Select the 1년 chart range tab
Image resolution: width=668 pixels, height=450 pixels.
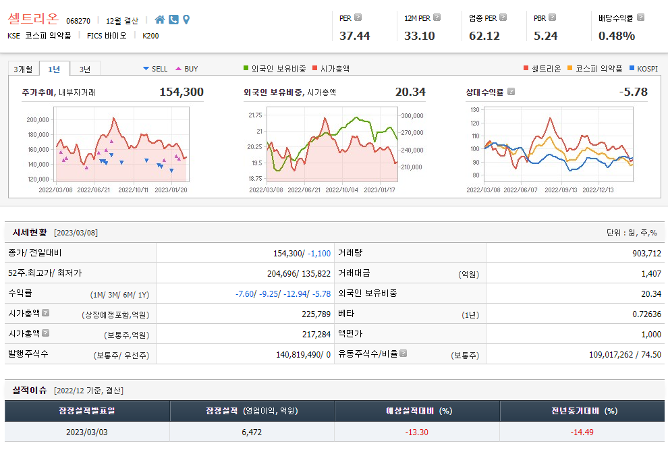click(x=54, y=69)
